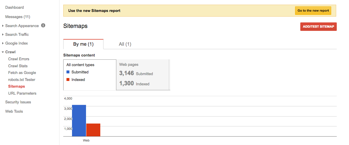Select the By me (1) tab
Screen dimensions: 349x145
coord(83,44)
